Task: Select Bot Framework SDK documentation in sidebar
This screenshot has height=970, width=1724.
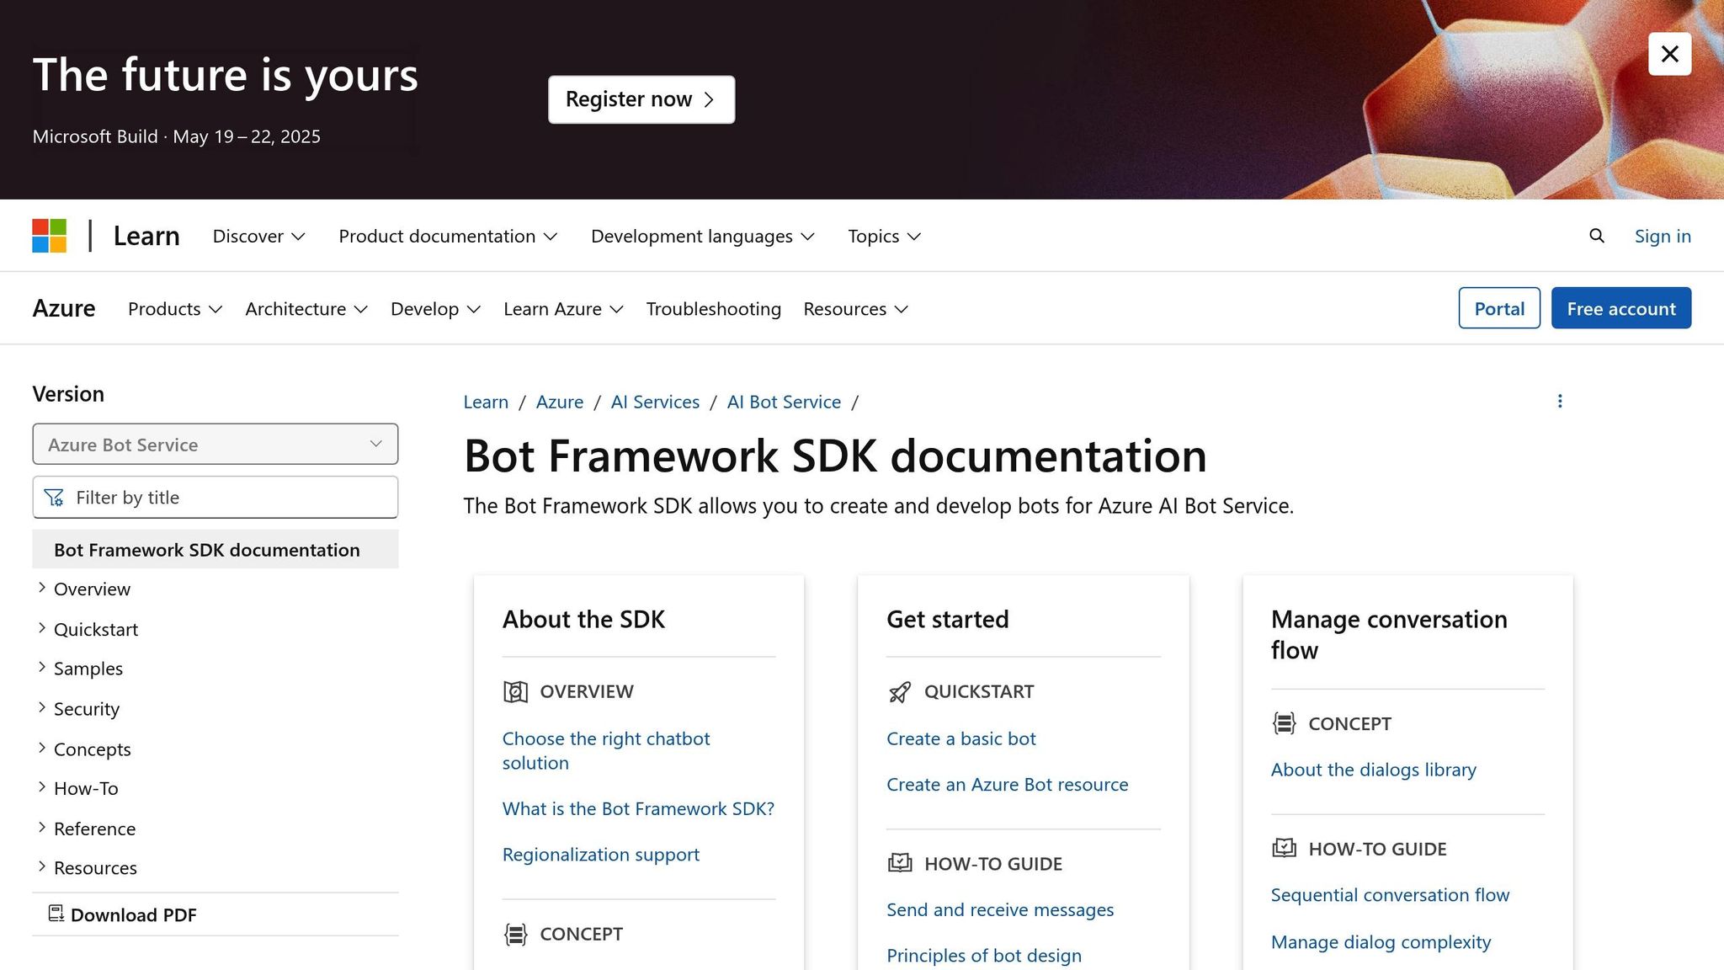Action: coord(215,549)
